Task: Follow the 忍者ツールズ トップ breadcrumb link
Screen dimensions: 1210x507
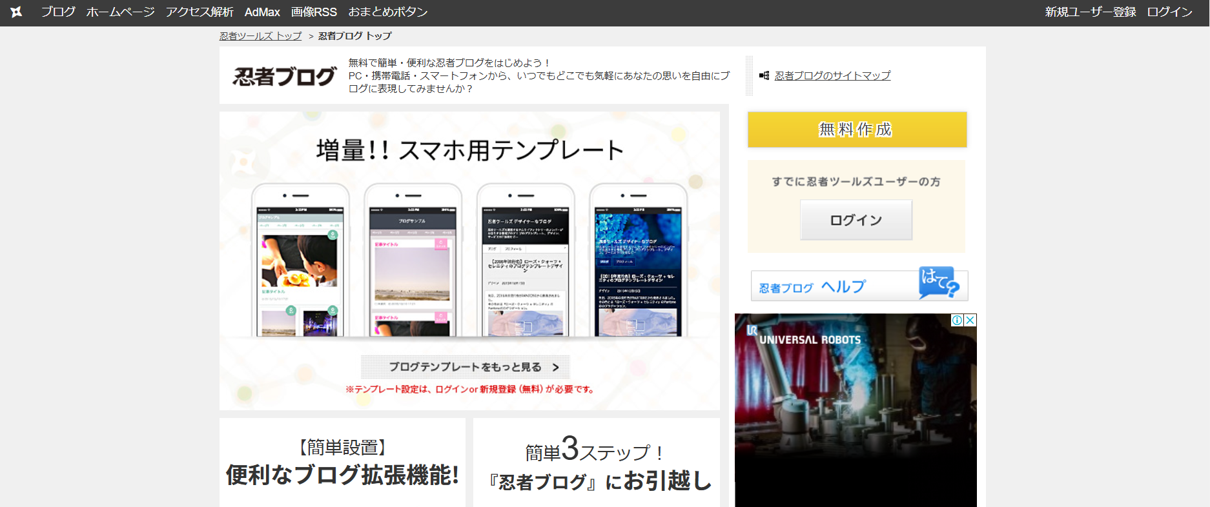Action: [x=261, y=36]
